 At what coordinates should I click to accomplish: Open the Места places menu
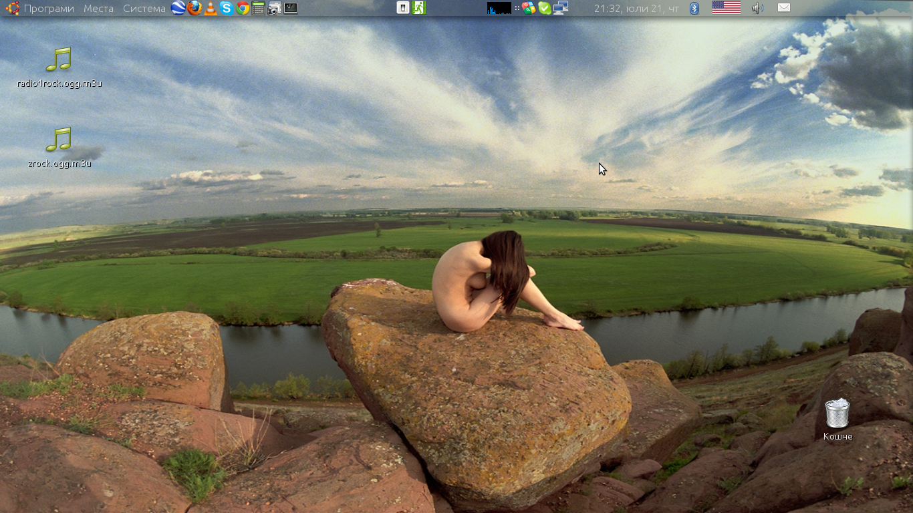coord(98,9)
